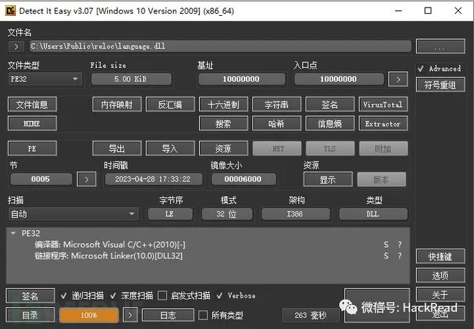Open the 字符串 strings view
The width and height of the screenshot is (474, 329).
277,104
